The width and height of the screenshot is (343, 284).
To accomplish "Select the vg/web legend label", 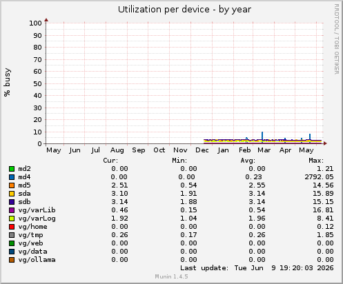I will coord(30,243).
